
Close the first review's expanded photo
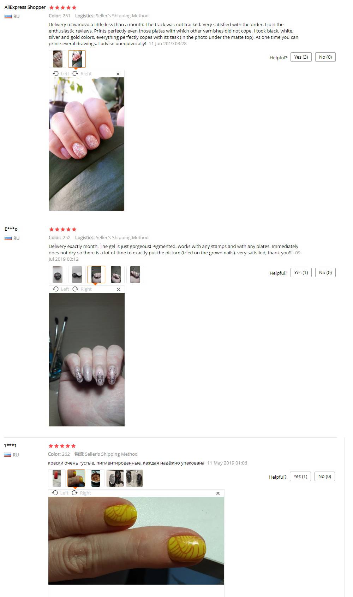pyautogui.click(x=118, y=74)
